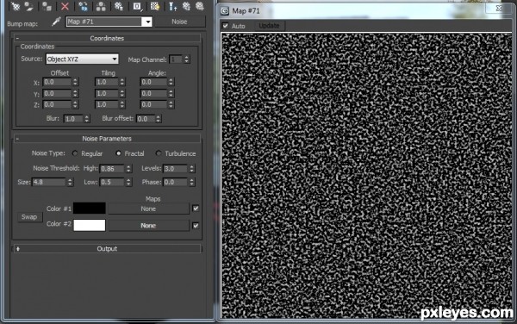
Task: Click the Low threshold spinner arrows
Action: point(128,182)
